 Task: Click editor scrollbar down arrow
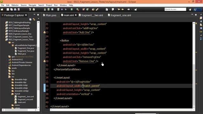[x=194, y=107]
